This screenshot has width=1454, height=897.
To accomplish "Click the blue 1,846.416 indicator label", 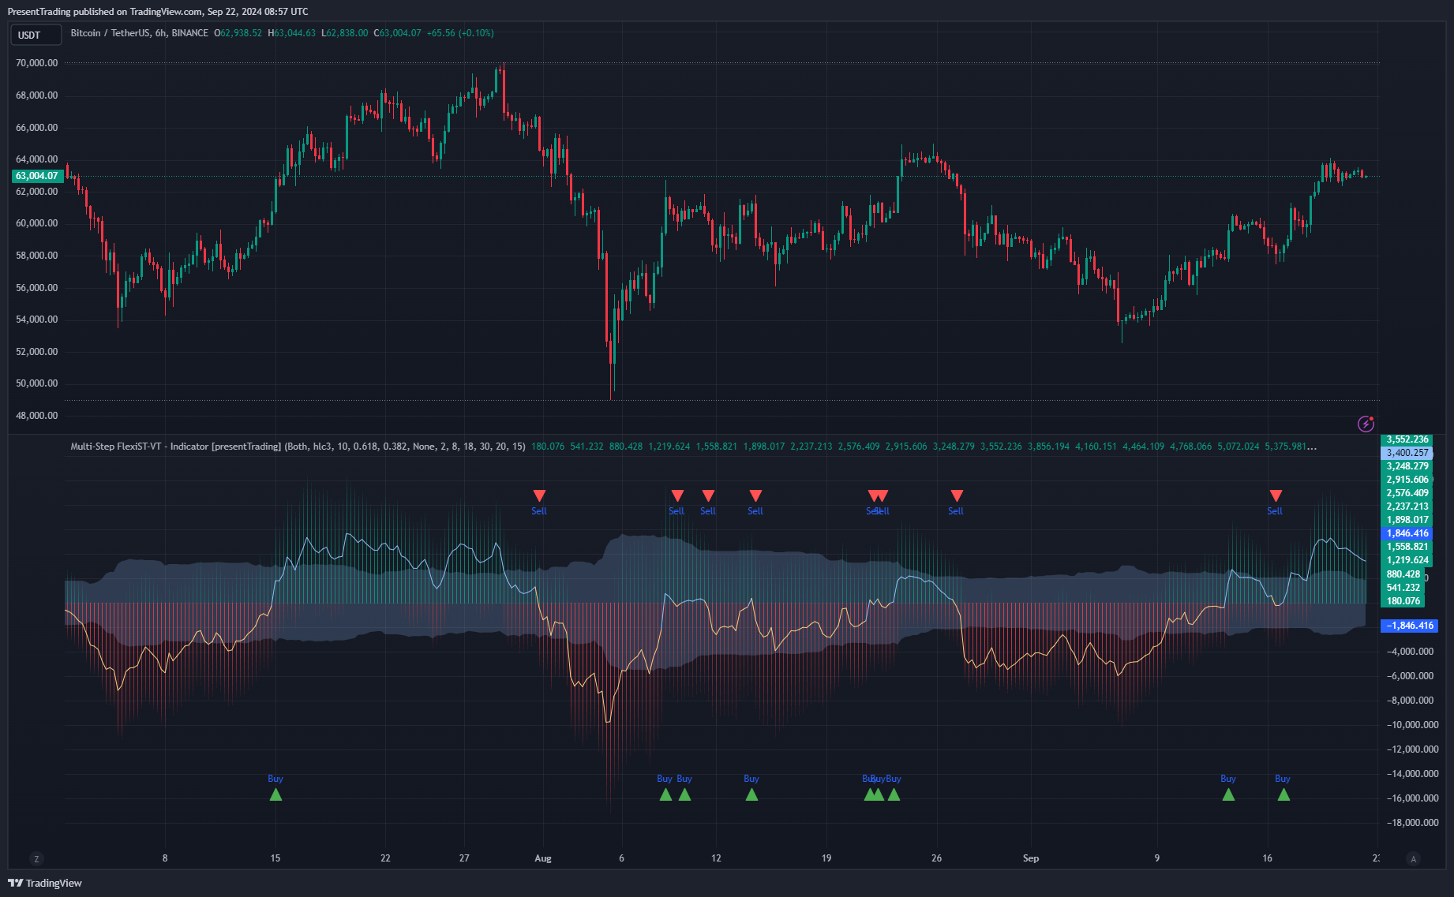I will 1407,533.
